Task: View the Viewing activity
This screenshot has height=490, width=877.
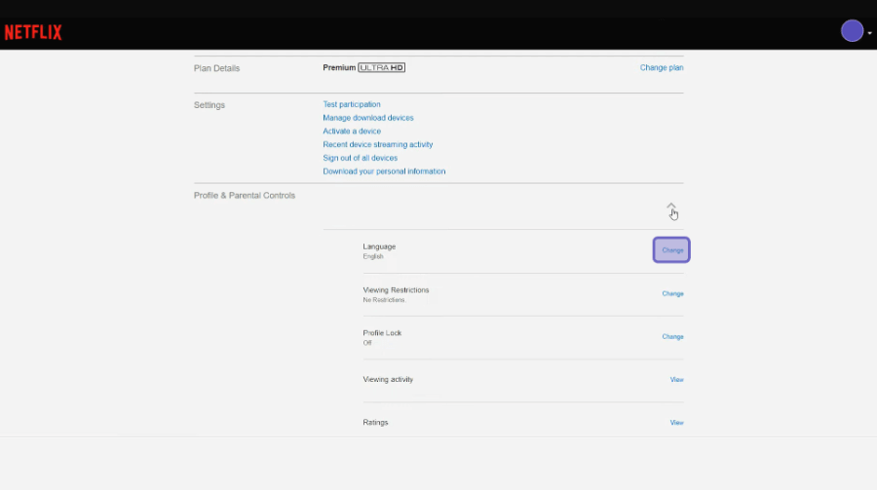Action: (x=677, y=380)
